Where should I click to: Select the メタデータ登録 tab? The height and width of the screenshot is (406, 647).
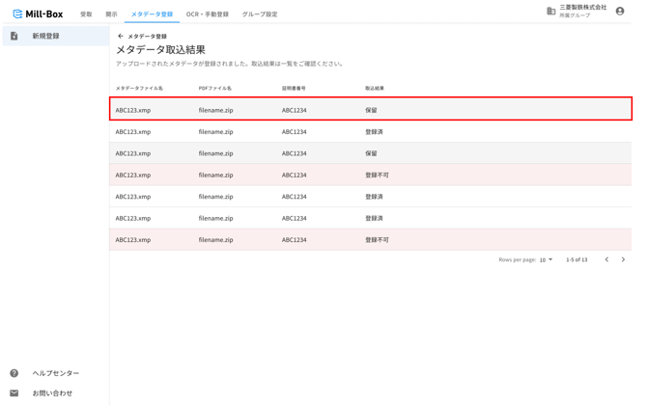pos(152,14)
